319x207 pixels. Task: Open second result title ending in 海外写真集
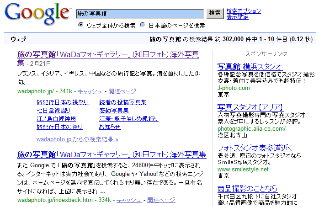point(112,154)
